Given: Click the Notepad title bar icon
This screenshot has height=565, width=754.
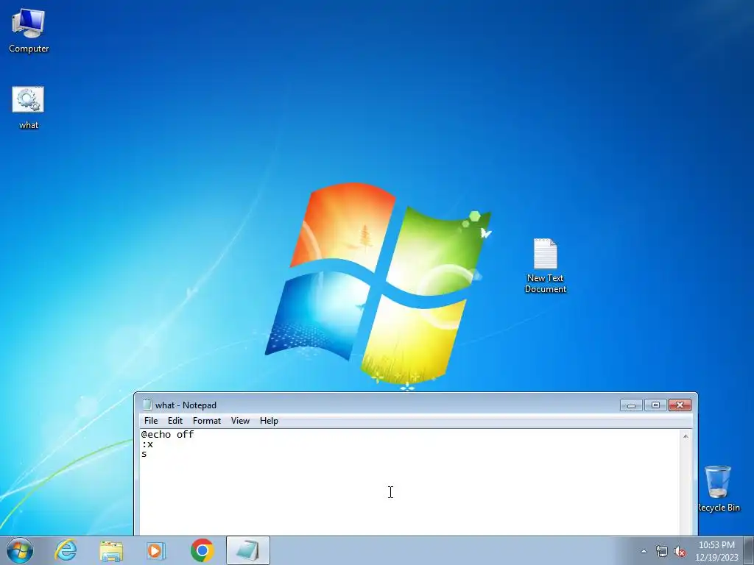Looking at the screenshot, I should click(147, 405).
